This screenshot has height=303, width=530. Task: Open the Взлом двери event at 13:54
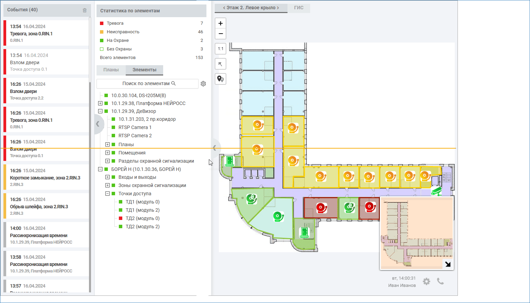47,62
